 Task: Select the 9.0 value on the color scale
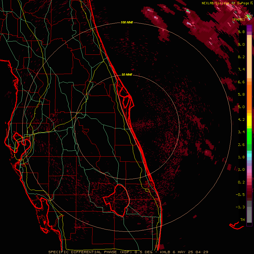pyautogui.click(x=241, y=44)
